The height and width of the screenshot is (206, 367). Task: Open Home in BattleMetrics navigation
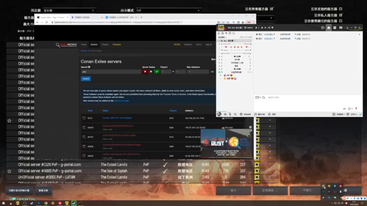tap(83, 44)
